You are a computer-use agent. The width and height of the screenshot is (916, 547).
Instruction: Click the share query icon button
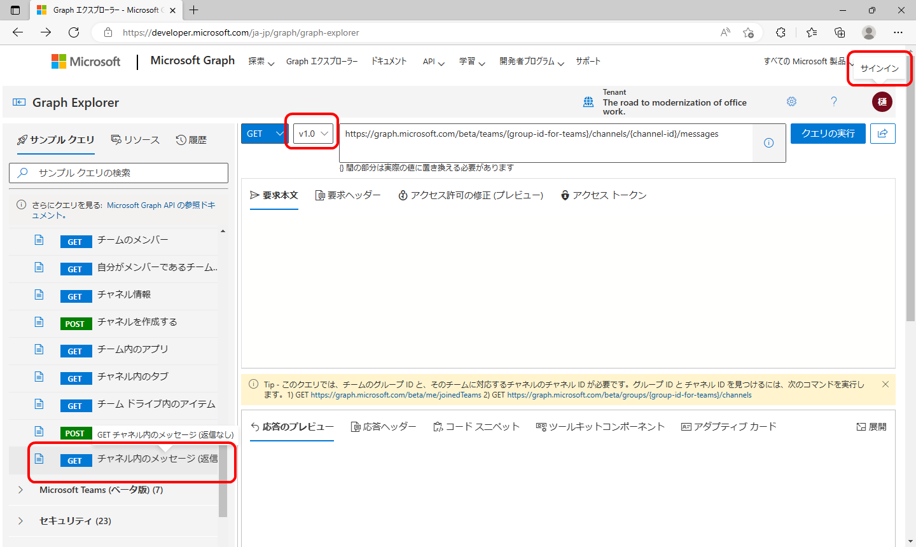tap(883, 134)
